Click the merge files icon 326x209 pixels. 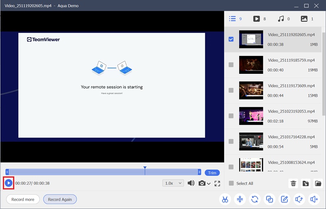(269, 199)
